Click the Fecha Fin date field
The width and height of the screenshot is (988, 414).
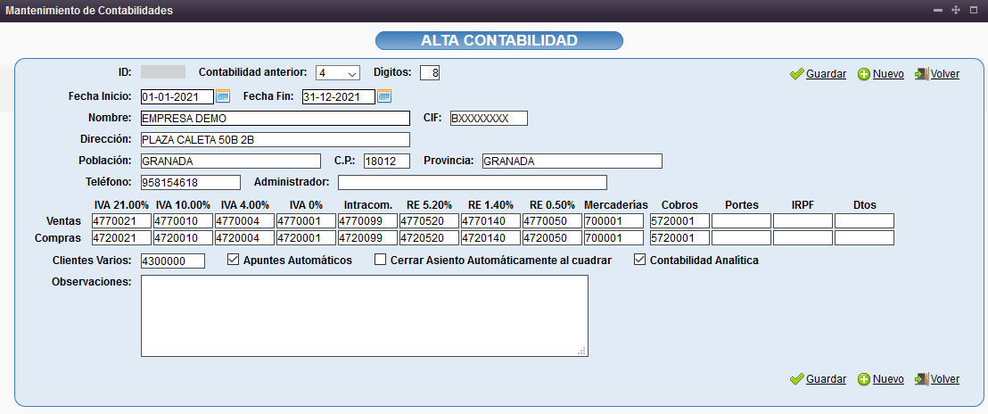[338, 97]
